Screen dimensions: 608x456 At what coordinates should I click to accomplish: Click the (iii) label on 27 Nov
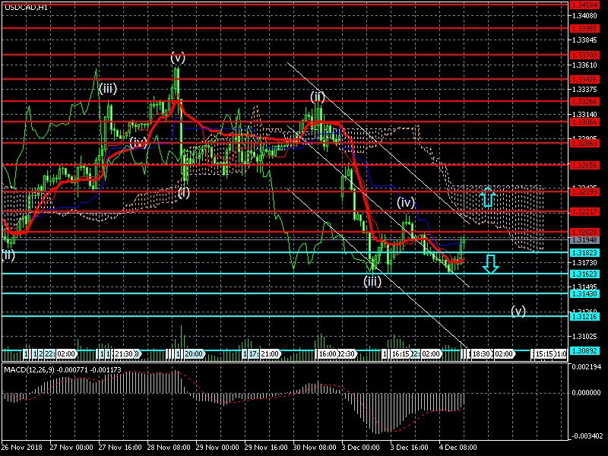108,89
